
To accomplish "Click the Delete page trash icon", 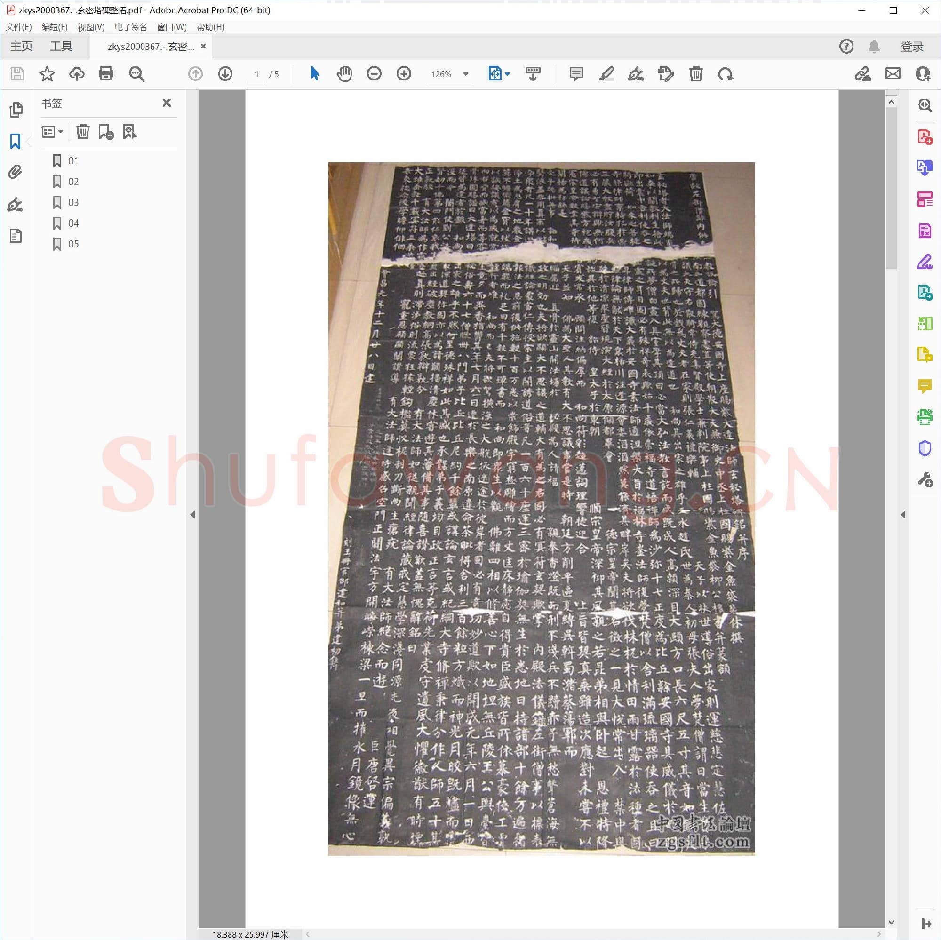I will [x=695, y=74].
